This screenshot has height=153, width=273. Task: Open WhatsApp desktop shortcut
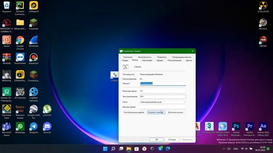click(x=20, y=127)
